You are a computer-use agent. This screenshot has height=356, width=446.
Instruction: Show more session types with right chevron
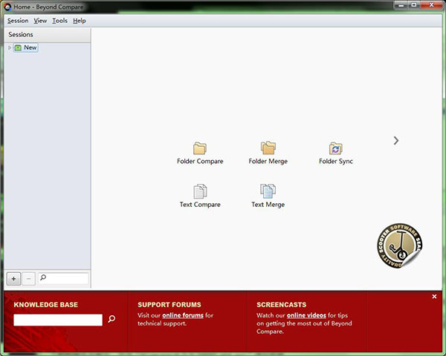[x=396, y=140]
